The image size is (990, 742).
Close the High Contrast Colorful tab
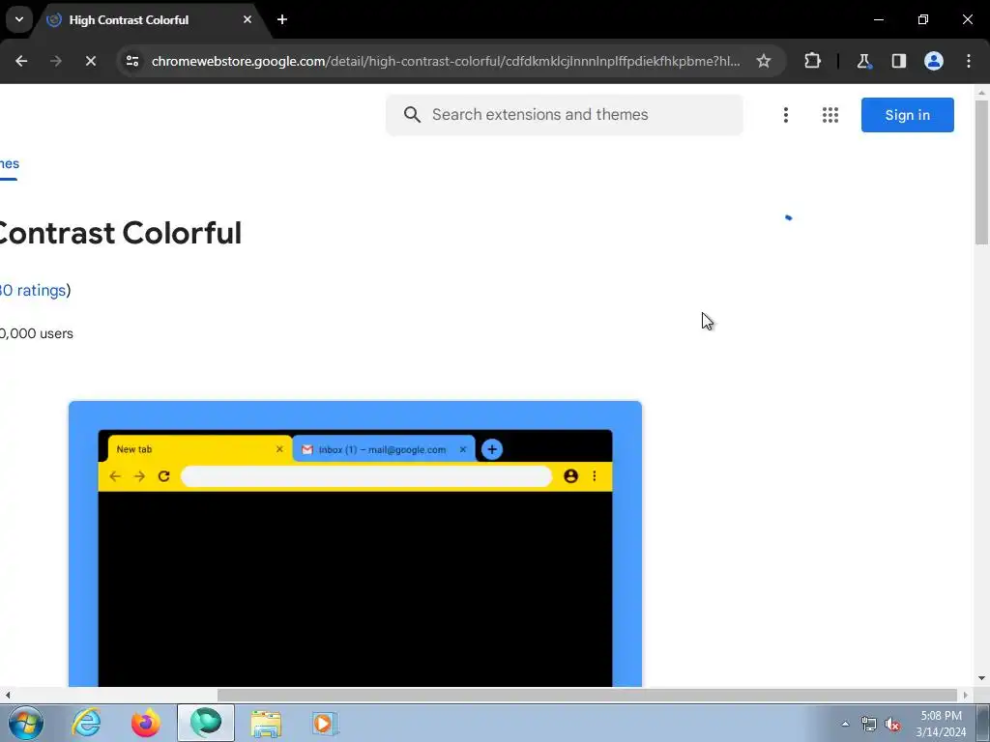click(x=247, y=19)
